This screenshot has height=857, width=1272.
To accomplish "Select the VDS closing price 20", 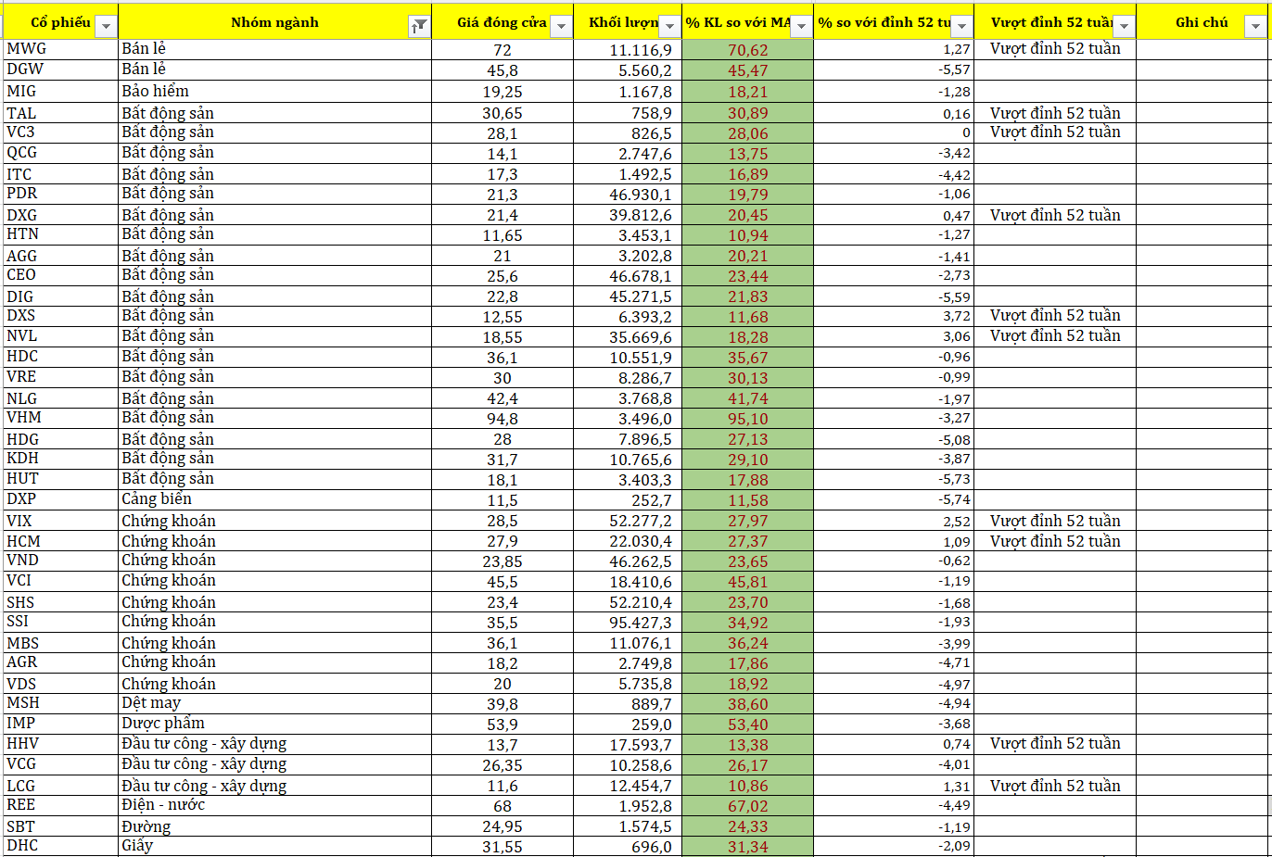I will pyautogui.click(x=502, y=684).
